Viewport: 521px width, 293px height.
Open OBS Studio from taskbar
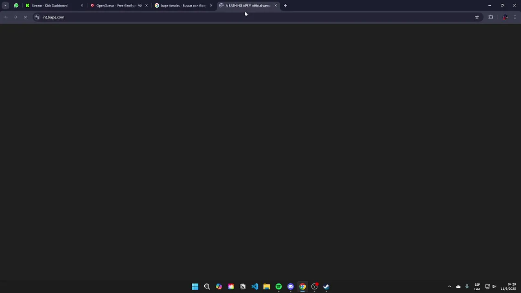point(315,286)
